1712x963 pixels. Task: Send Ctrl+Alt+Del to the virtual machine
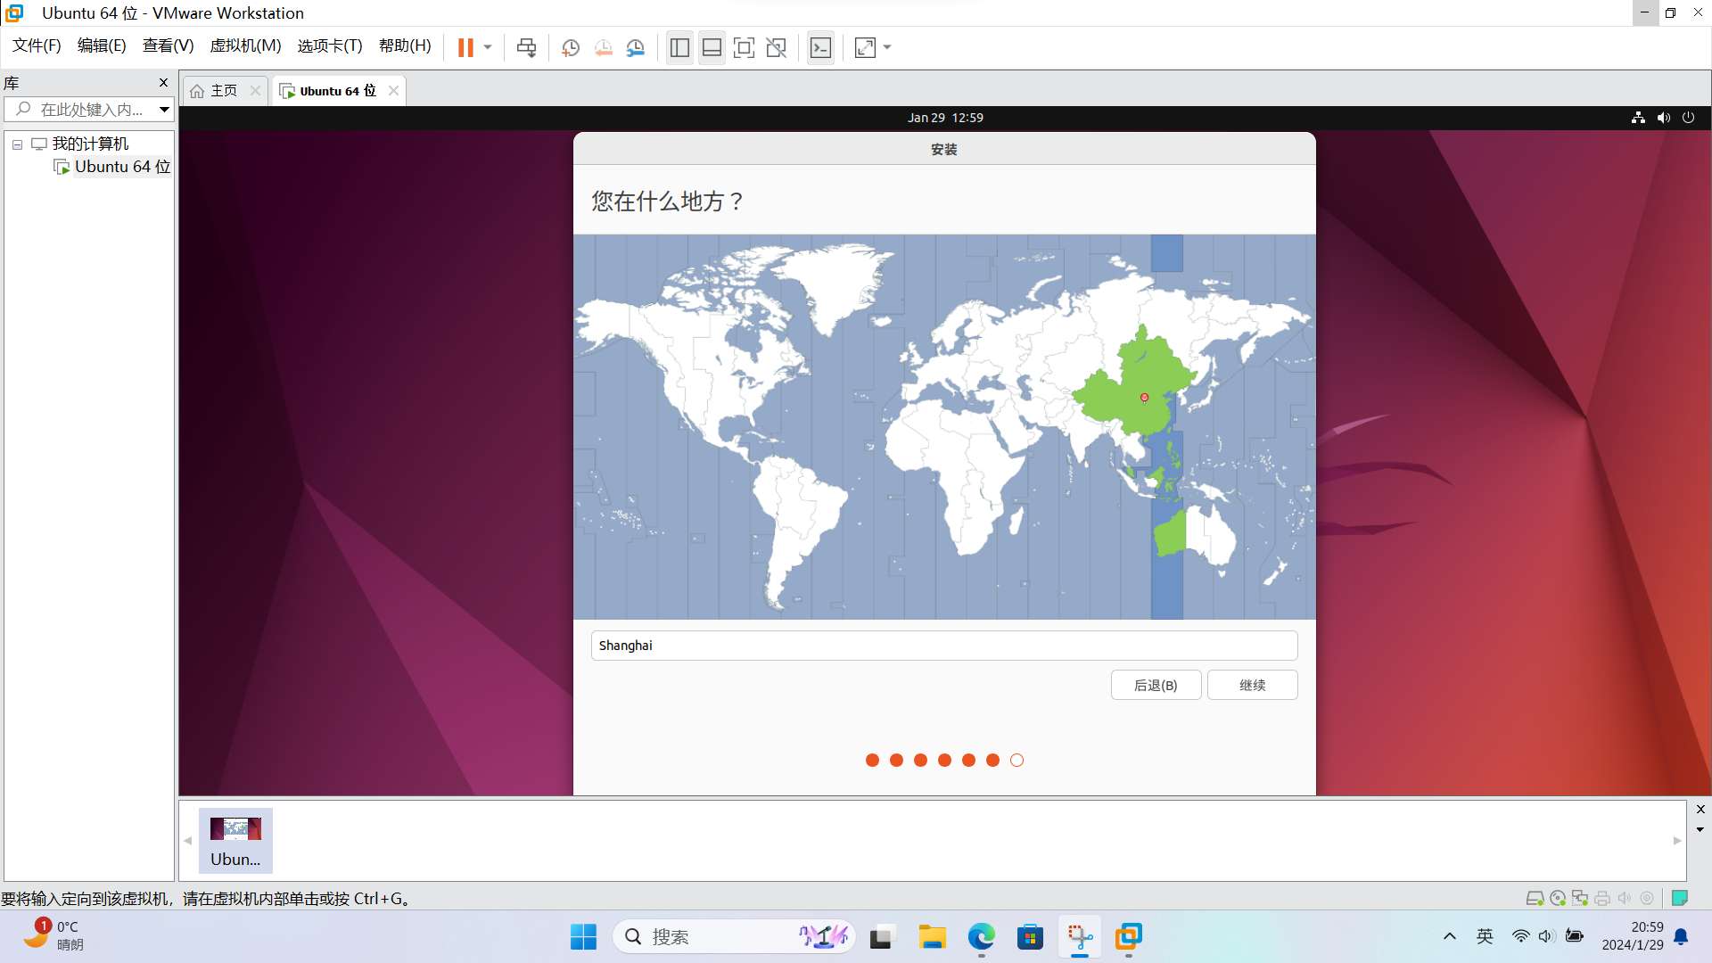click(x=527, y=47)
